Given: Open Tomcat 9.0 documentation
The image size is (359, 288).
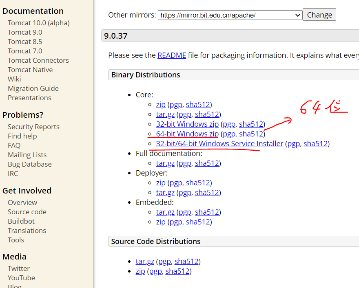Looking at the screenshot, I should tap(25, 33).
